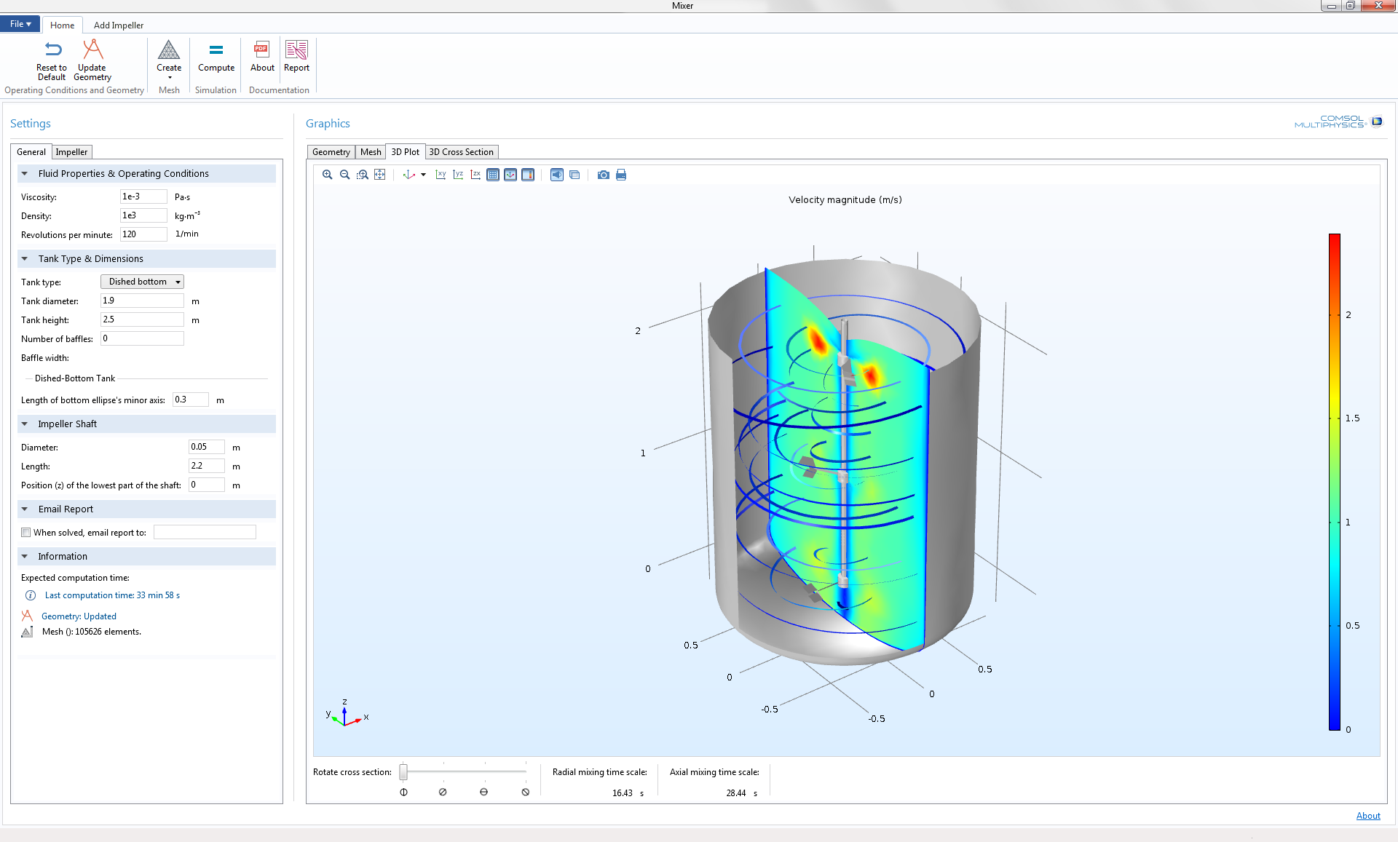Screen dimensions: 1398x842
Task: Click the Compute simulation icon
Action: point(216,57)
